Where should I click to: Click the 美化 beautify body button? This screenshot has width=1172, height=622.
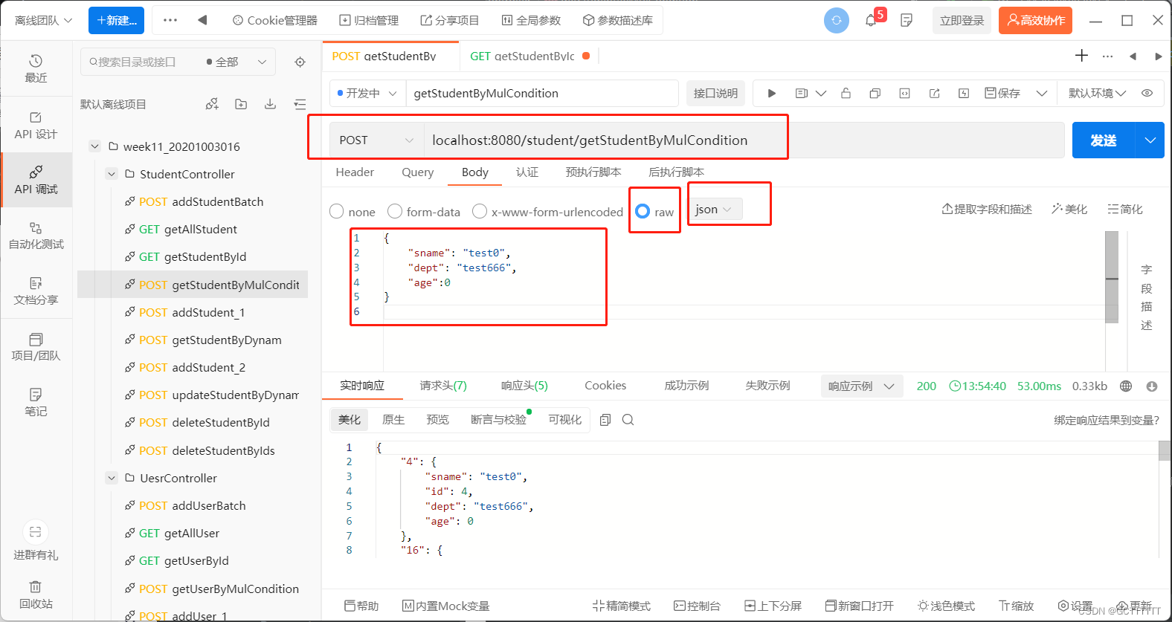tap(1069, 210)
